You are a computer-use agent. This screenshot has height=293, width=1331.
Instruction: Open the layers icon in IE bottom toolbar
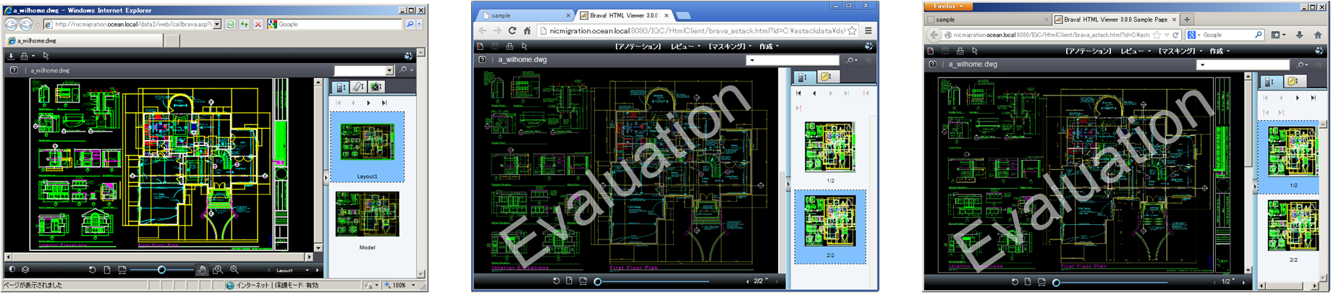(x=25, y=270)
